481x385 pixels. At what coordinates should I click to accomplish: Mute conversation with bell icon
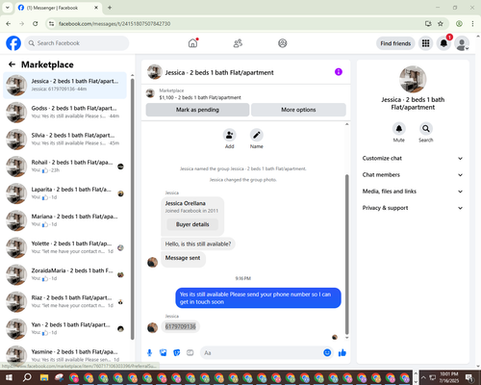pos(399,129)
